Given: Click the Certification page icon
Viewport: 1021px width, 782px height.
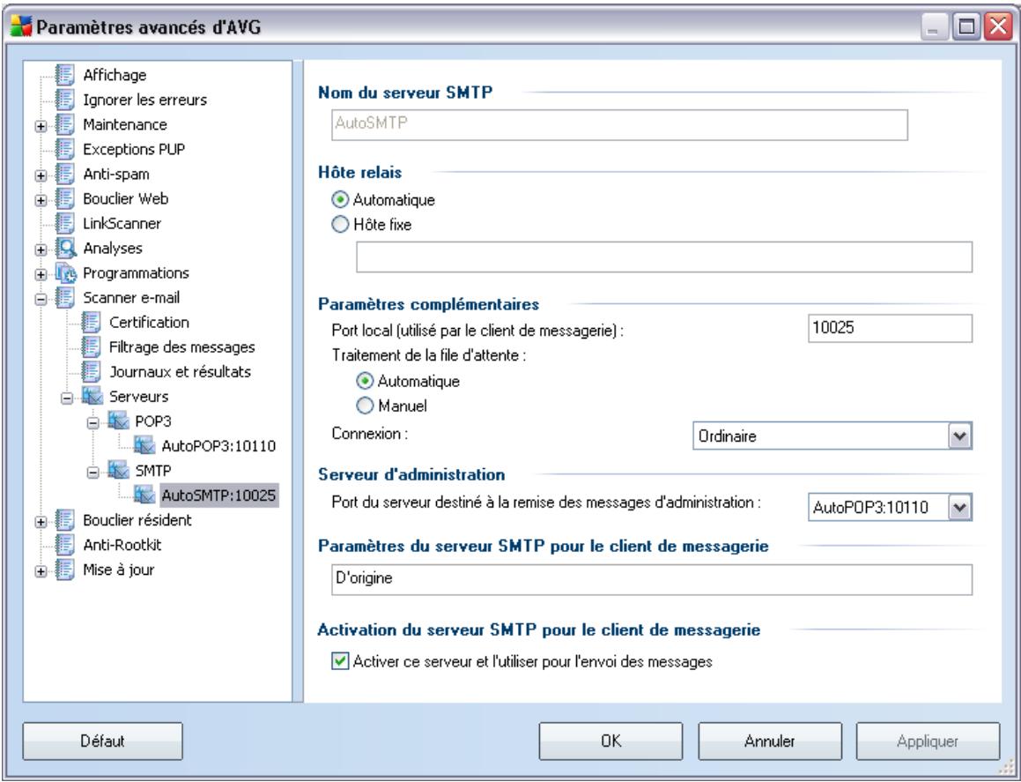Looking at the screenshot, I should 91,323.
